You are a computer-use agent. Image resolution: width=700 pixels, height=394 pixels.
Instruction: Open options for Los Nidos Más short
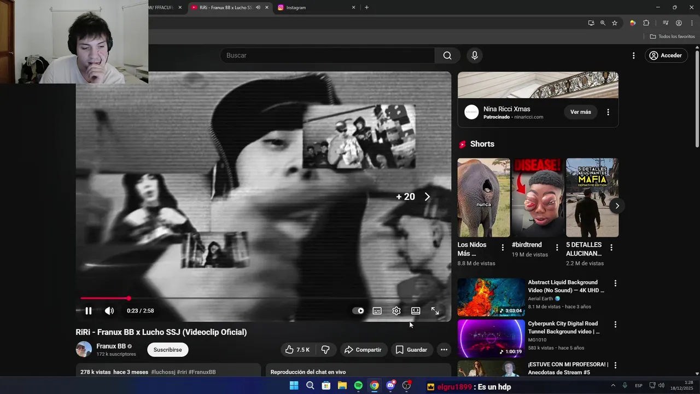click(503, 247)
